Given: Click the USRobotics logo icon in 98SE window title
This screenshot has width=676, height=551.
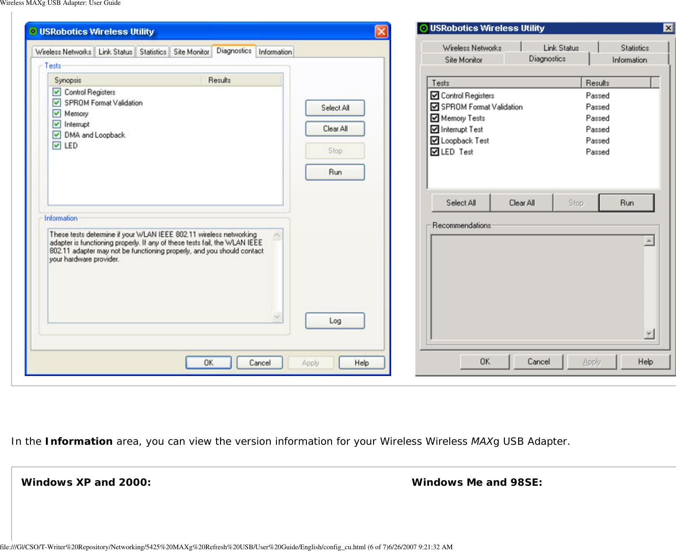Looking at the screenshot, I should (x=424, y=28).
